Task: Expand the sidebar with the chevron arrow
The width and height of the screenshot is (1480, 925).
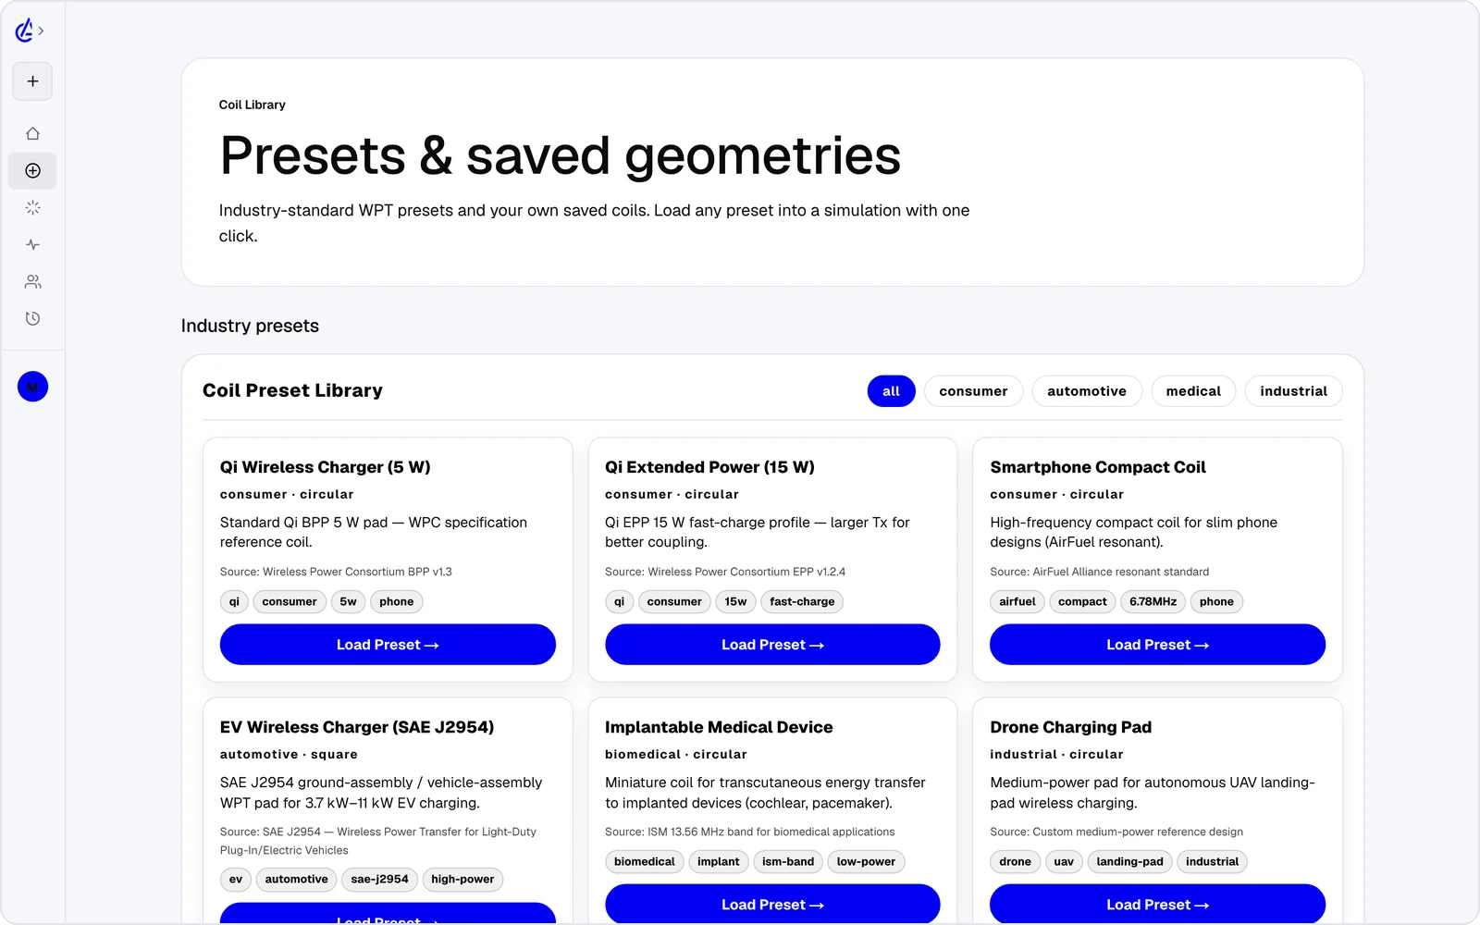Action: pyautogui.click(x=41, y=31)
